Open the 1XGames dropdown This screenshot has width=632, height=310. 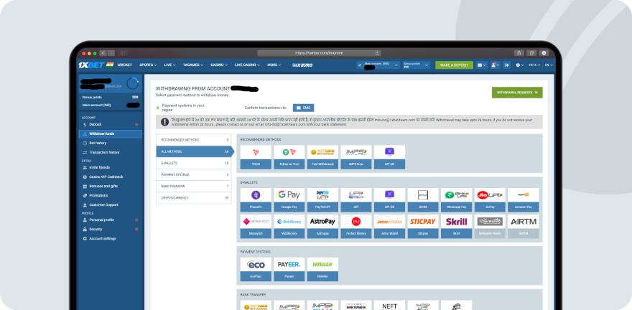click(192, 65)
